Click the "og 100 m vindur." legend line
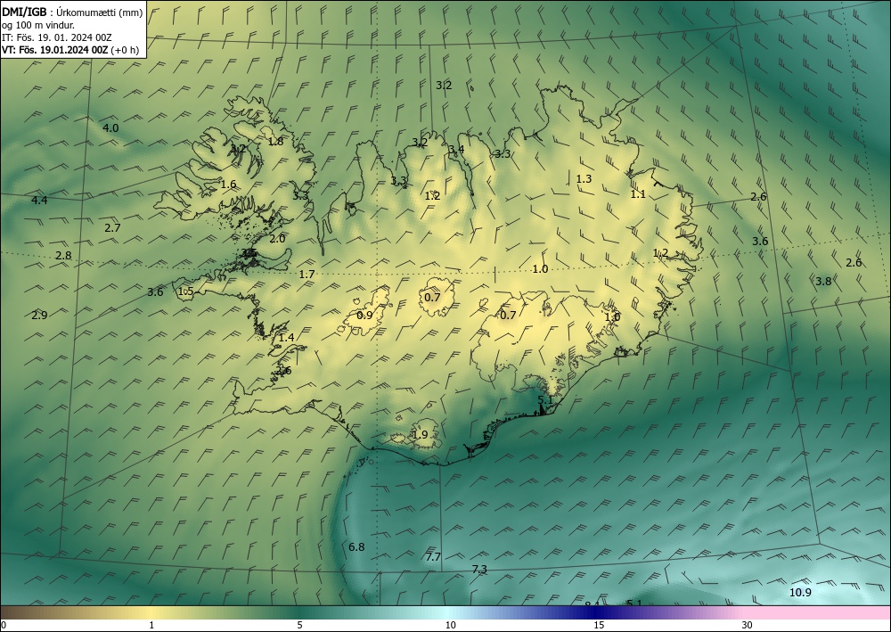This screenshot has height=632, width=891. tap(38, 25)
